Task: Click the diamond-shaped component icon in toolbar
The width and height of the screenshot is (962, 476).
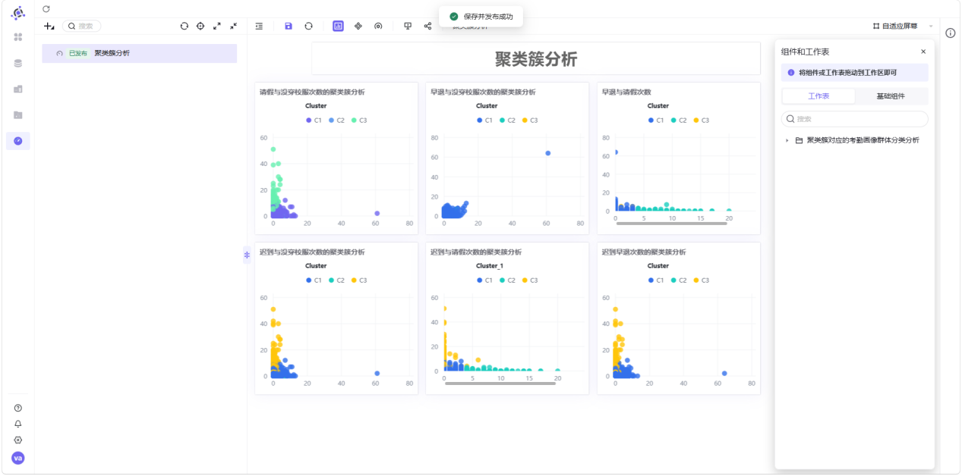Action: (358, 26)
